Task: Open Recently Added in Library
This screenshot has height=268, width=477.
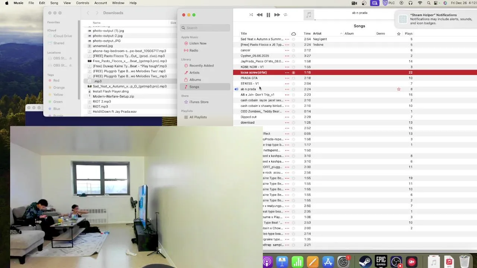Action: click(201, 66)
